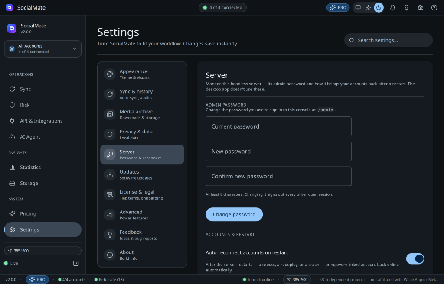This screenshot has height=284, width=444.
Task: Click the Live status indicator
Action: 11,263
